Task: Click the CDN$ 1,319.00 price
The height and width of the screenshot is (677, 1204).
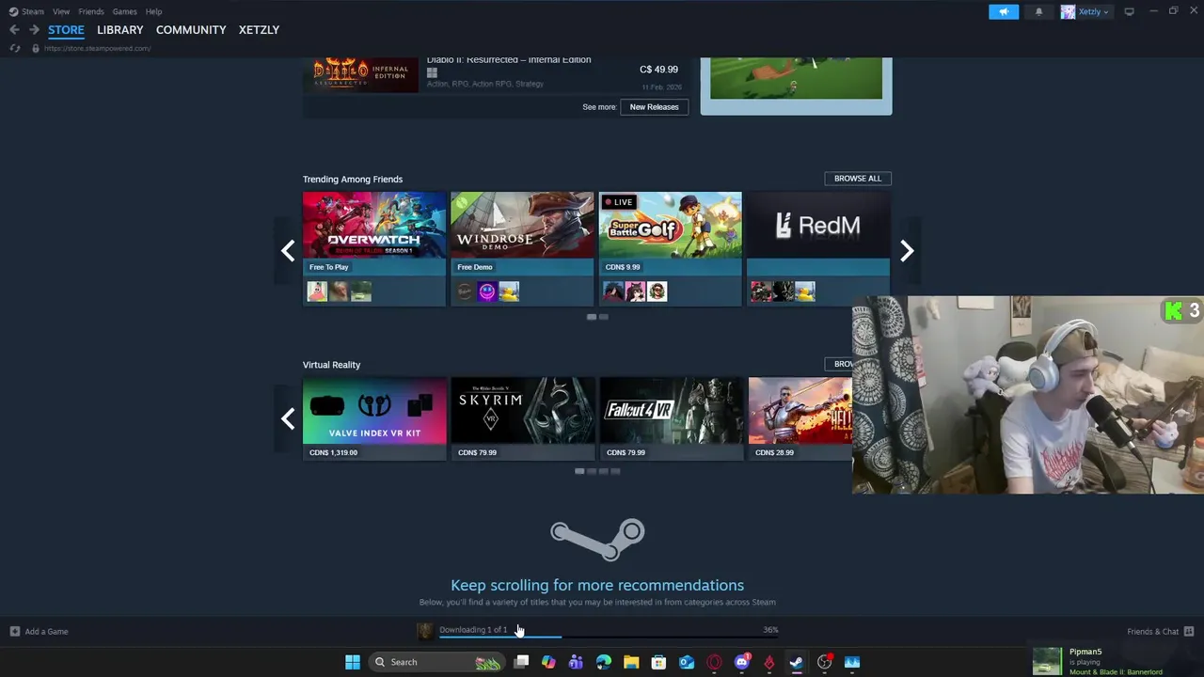Action: tap(333, 452)
